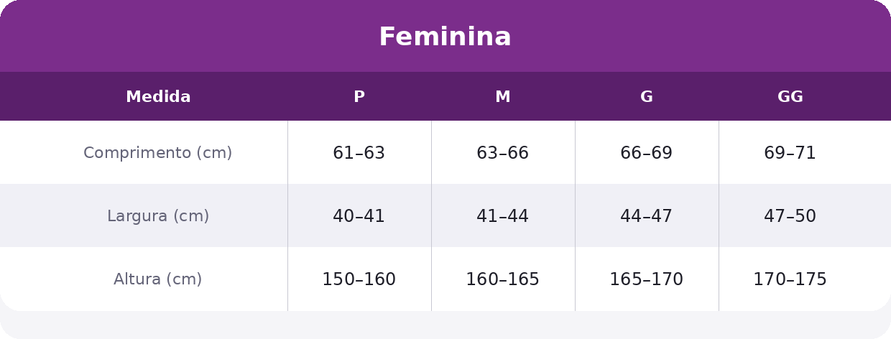Click the 40–41 largura cell
The width and height of the screenshot is (891, 339).
click(x=359, y=216)
